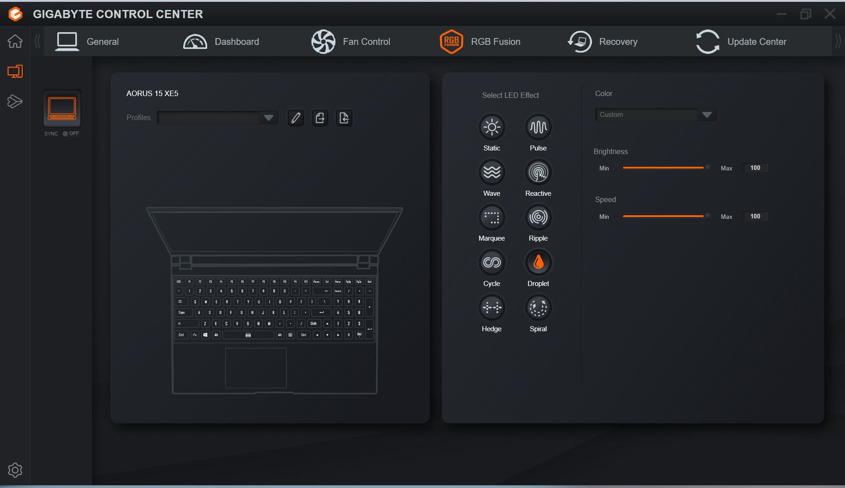Toggle the SYNC switch
The height and width of the screenshot is (488, 845).
pyautogui.click(x=65, y=134)
